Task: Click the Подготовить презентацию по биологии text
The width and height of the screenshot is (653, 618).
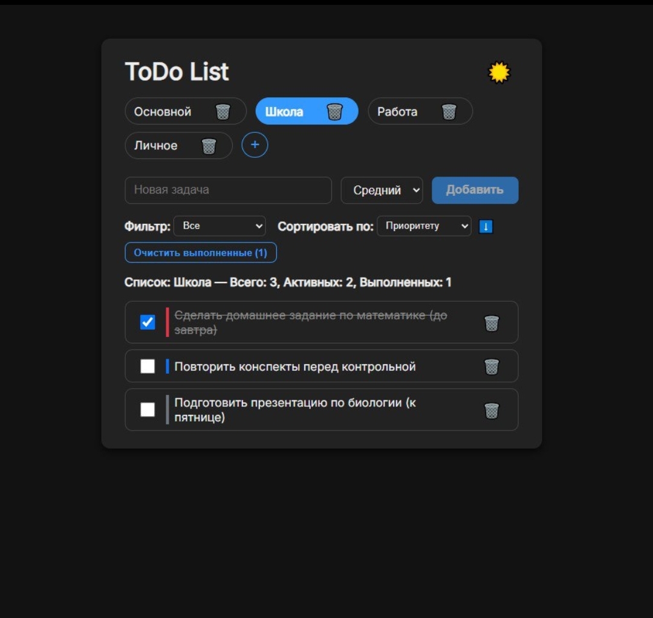Action: tap(295, 410)
